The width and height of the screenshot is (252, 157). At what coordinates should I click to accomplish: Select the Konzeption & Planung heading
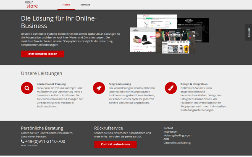coord(51,84)
